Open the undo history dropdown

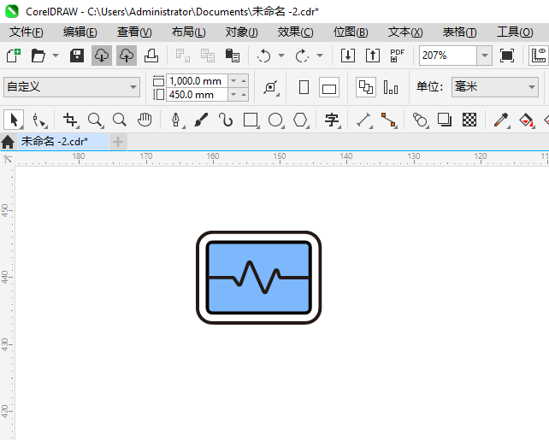(281, 56)
